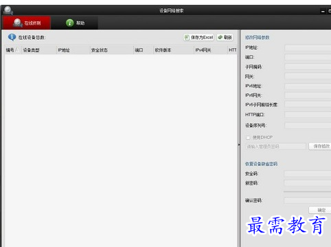Image resolution: width=331 pixels, height=247 pixels.
Task: Collapse the right panel using splitter arrow
Action: pos(239,145)
